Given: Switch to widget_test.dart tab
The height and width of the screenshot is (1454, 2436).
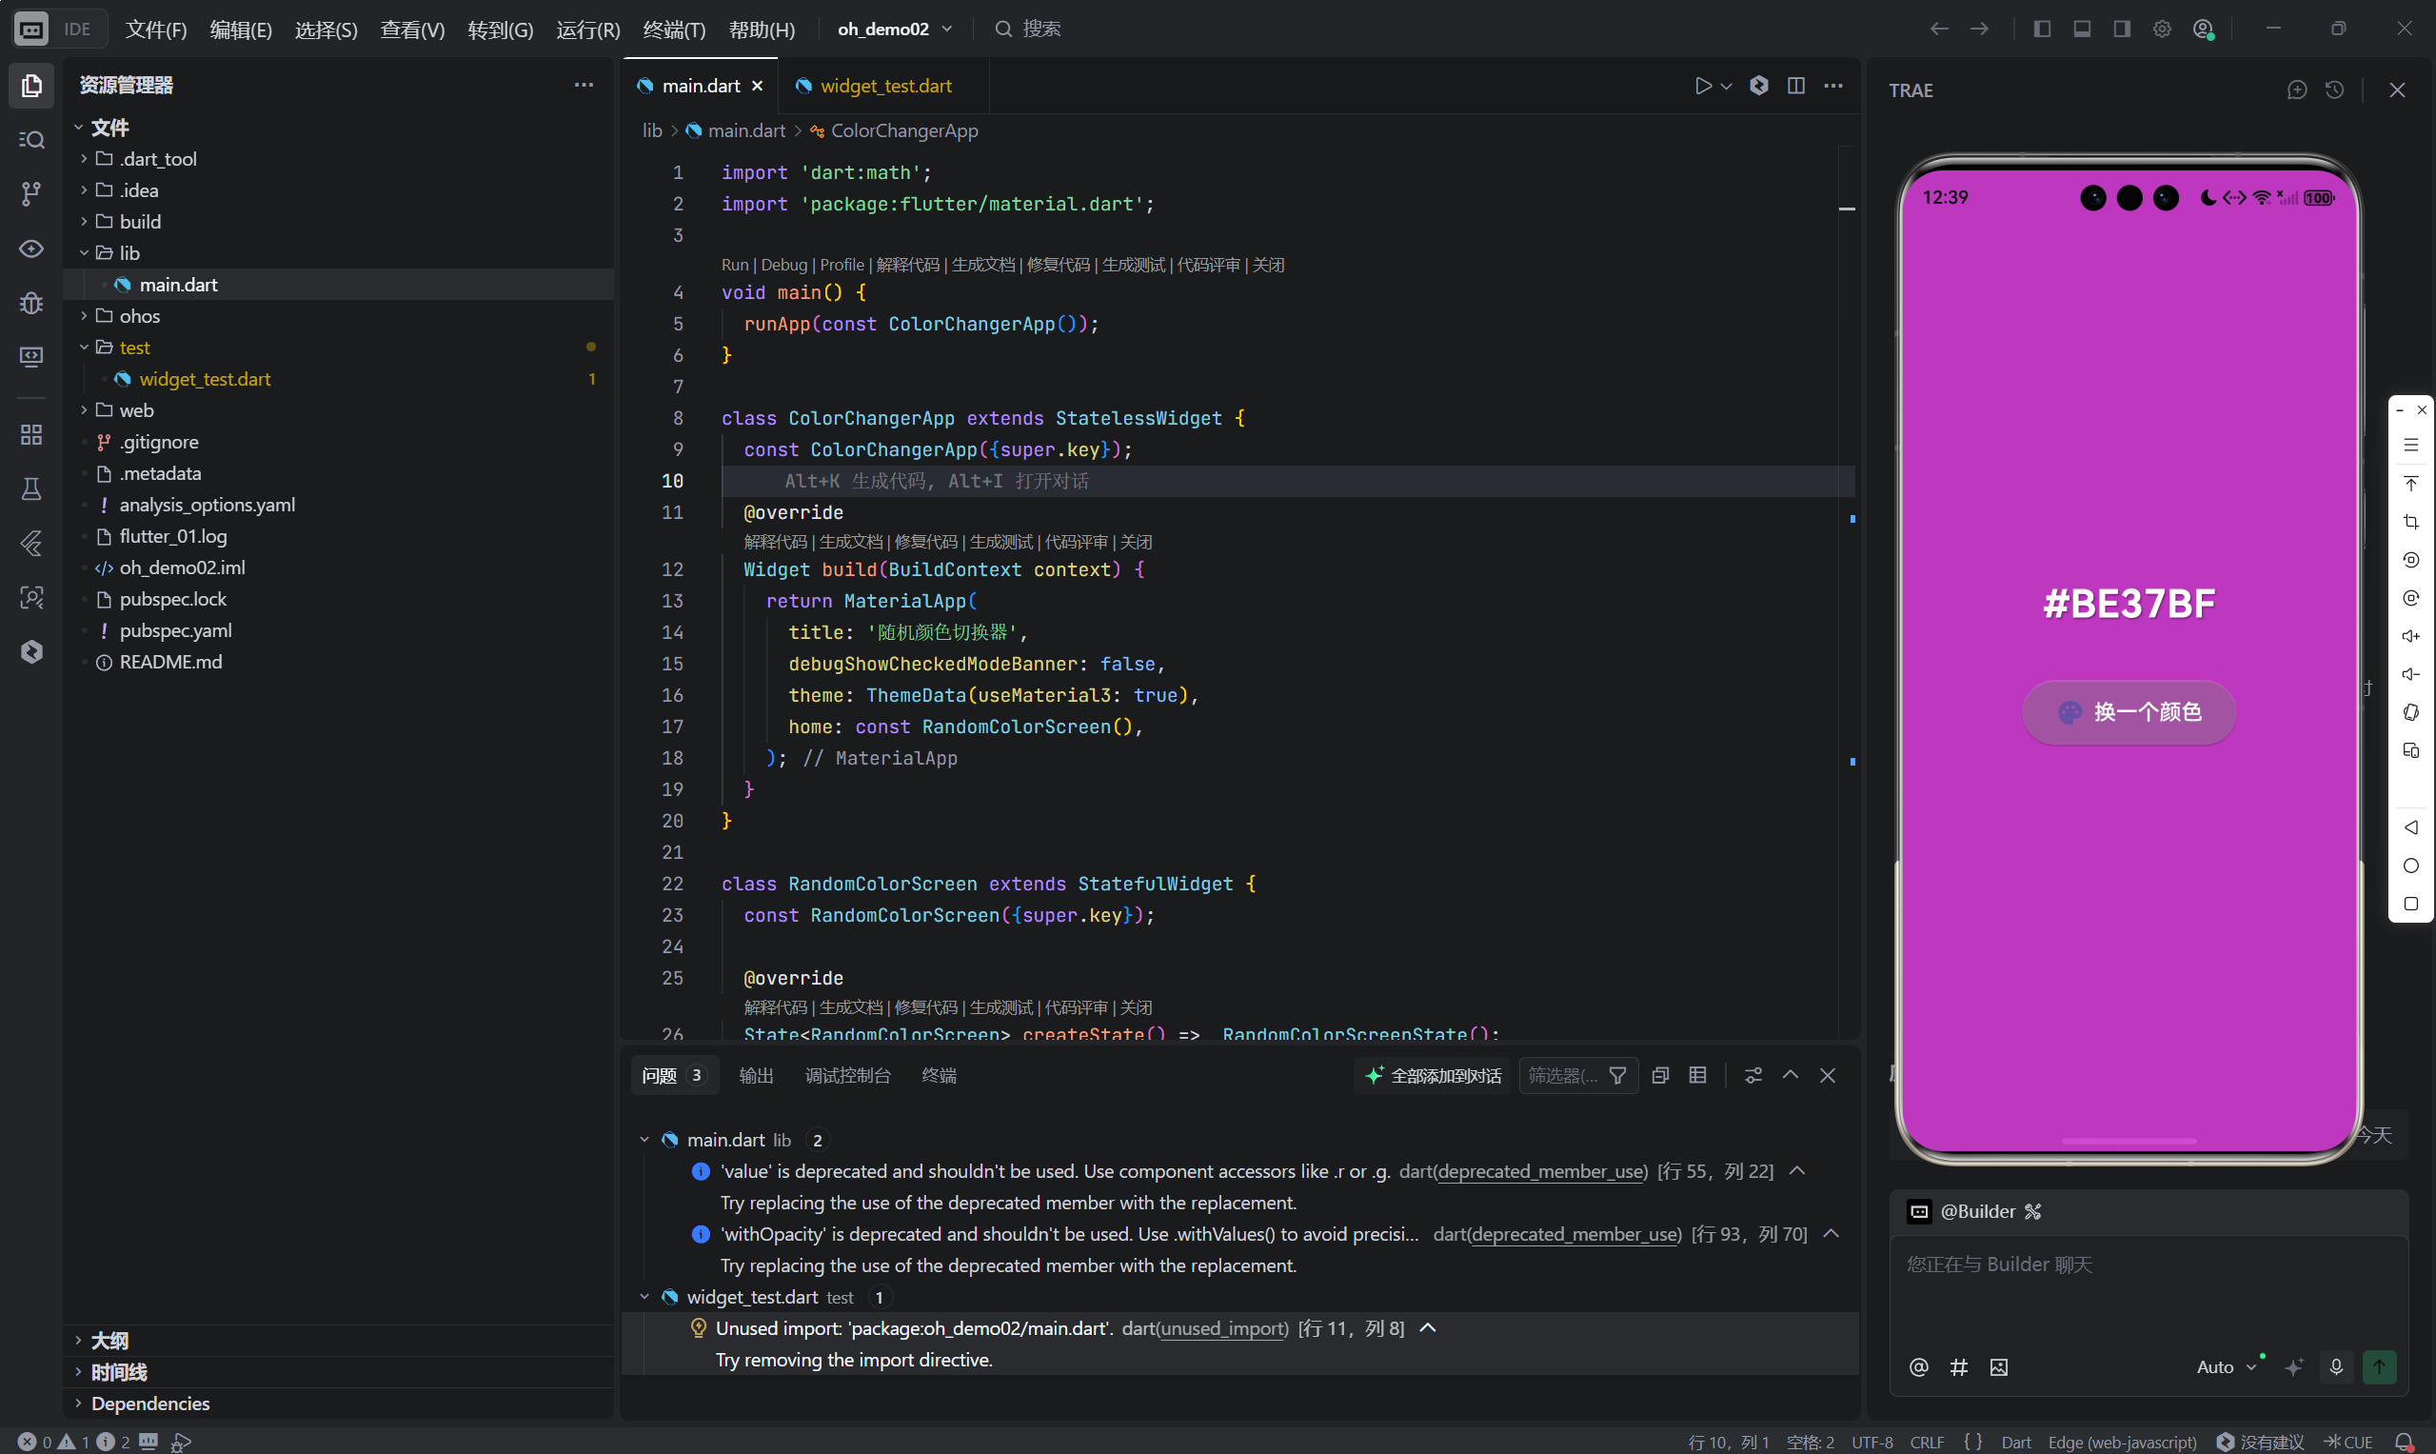Looking at the screenshot, I should (x=884, y=87).
